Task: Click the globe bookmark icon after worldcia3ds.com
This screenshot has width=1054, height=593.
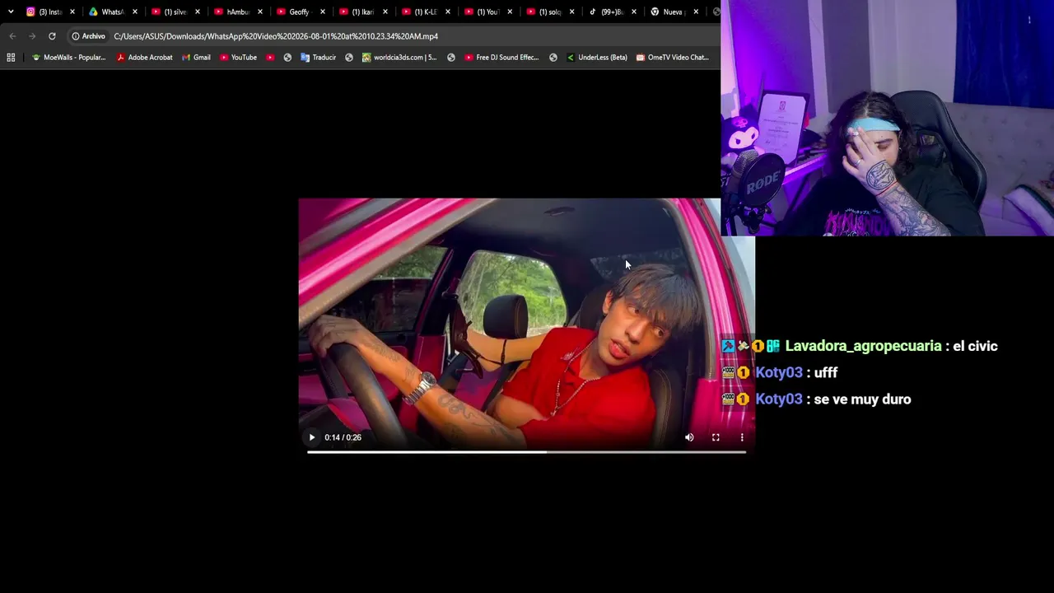Action: [451, 57]
